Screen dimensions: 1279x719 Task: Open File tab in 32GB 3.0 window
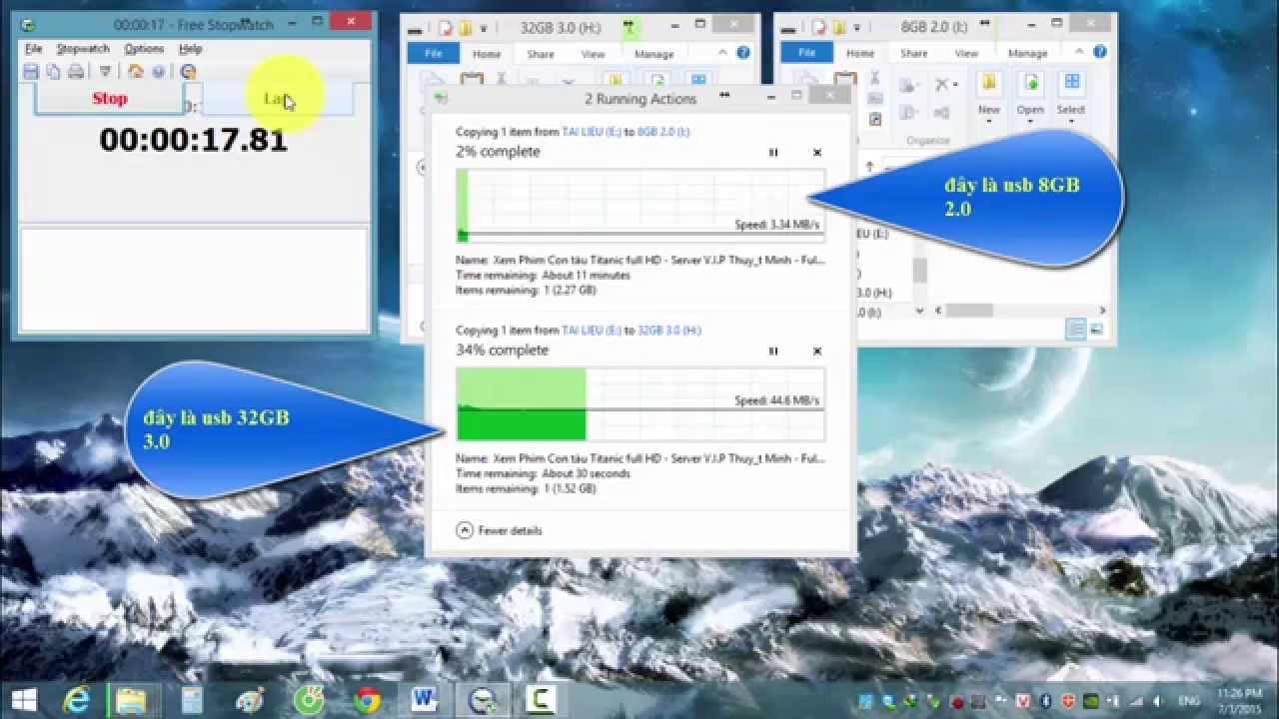pyautogui.click(x=434, y=54)
